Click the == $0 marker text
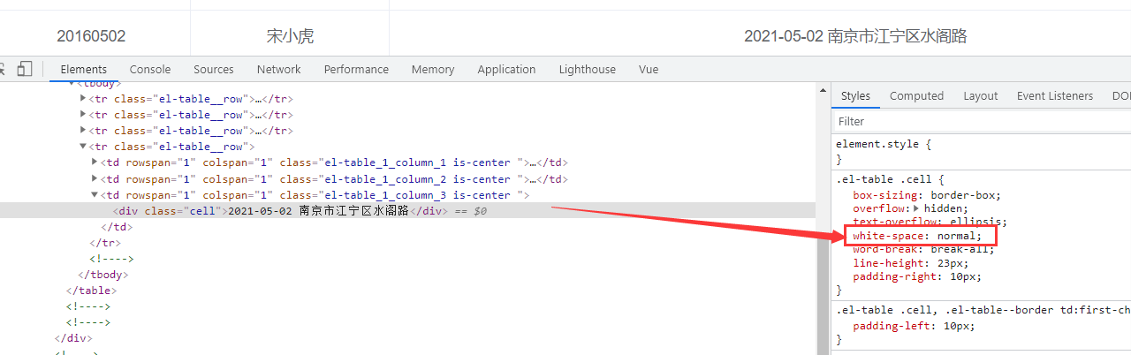This screenshot has height=355, width=1131. (470, 211)
